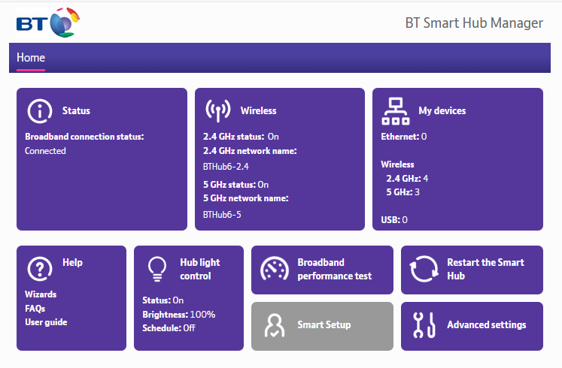Click the Help question mark icon

(x=40, y=269)
